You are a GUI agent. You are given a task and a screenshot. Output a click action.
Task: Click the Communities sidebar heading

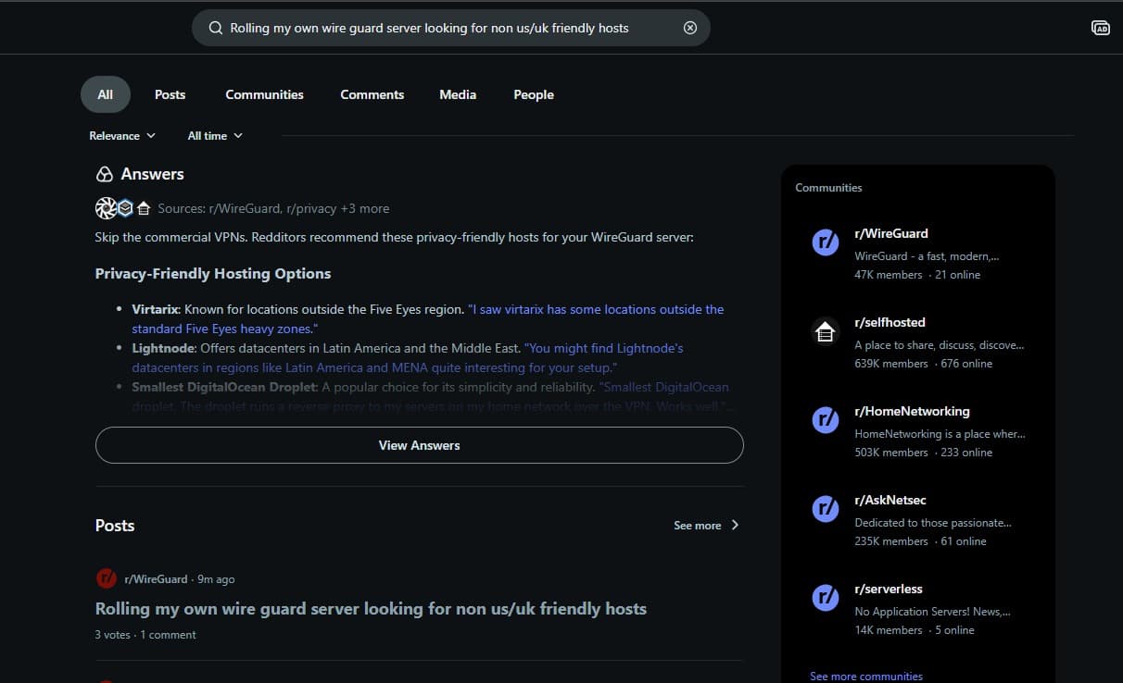click(x=828, y=188)
